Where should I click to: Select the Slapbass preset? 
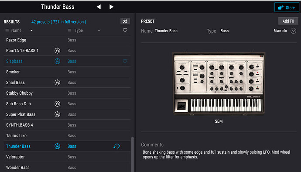click(x=67, y=61)
